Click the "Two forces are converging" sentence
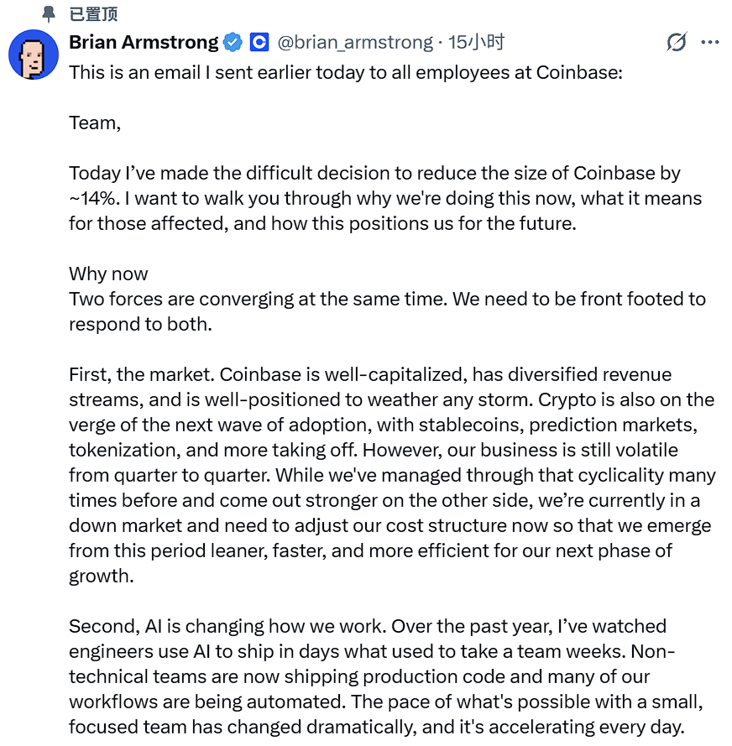 (258, 300)
